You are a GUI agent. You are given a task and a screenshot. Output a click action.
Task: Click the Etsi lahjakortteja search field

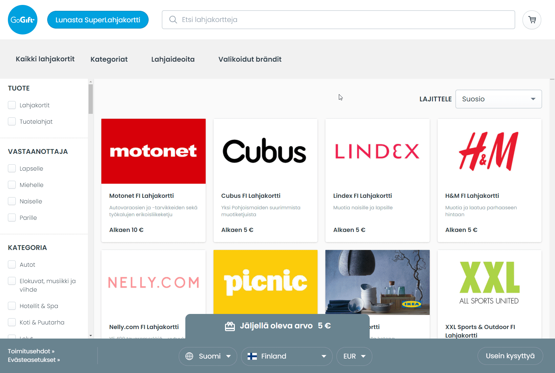[x=338, y=20]
